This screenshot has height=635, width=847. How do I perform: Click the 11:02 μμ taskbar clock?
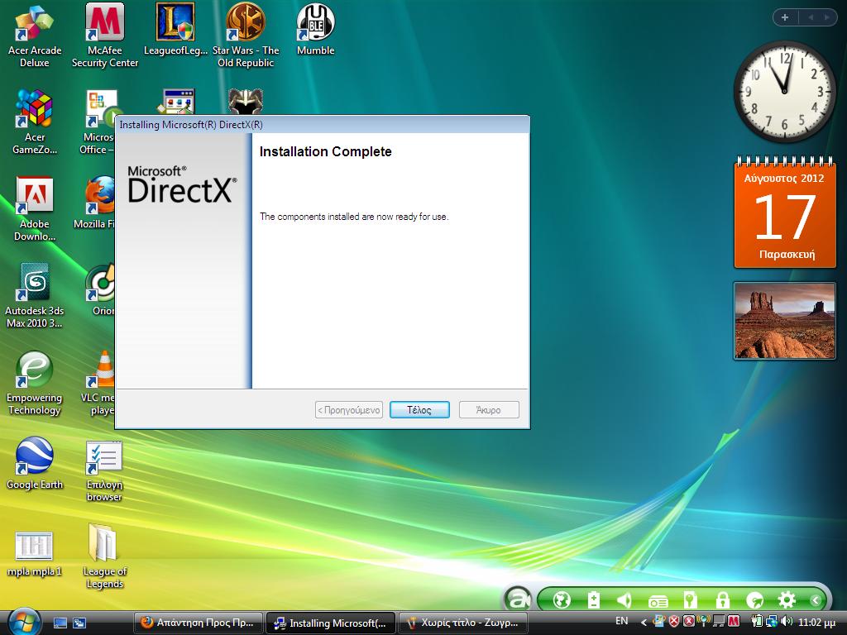pyautogui.click(x=816, y=622)
